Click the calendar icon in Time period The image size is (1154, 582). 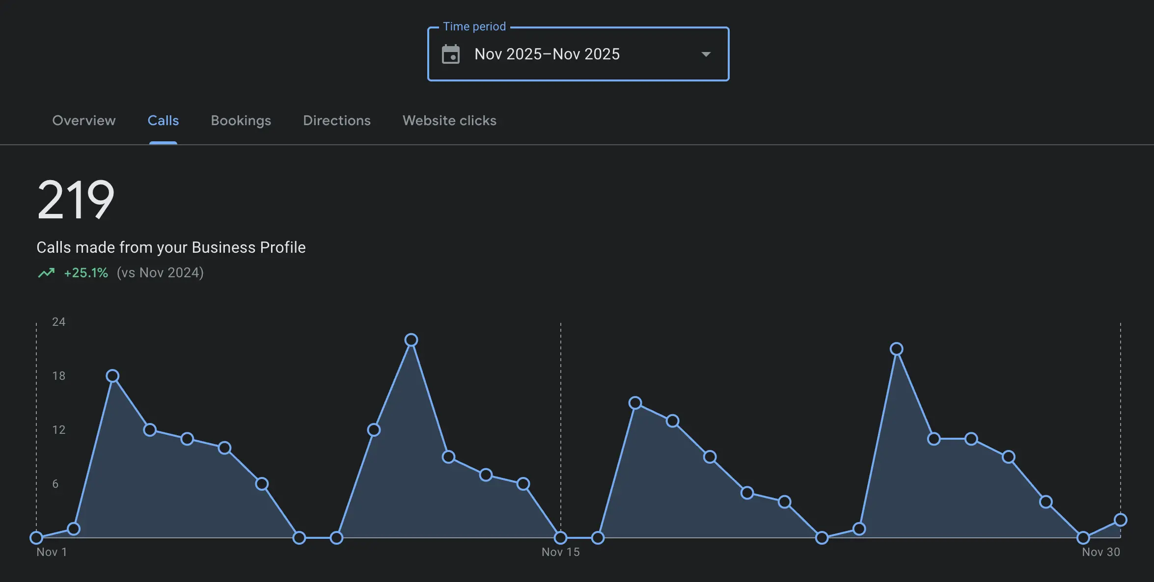coord(450,54)
